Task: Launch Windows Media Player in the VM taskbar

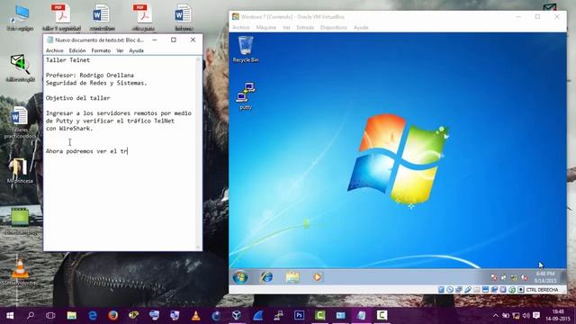Action: 318,277
